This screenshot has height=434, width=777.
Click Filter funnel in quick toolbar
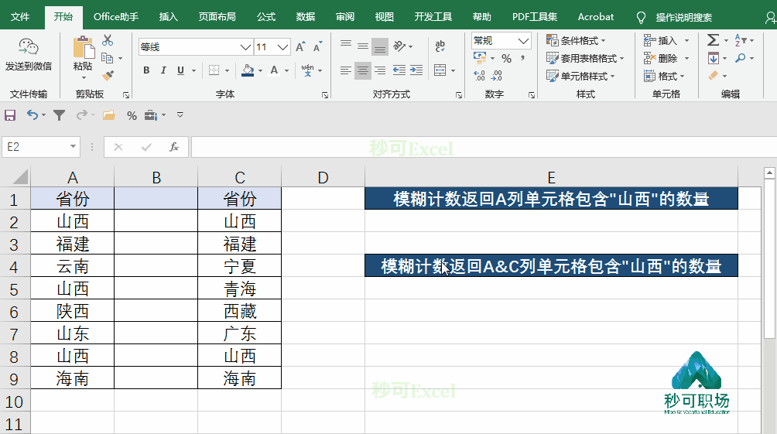tap(59, 115)
